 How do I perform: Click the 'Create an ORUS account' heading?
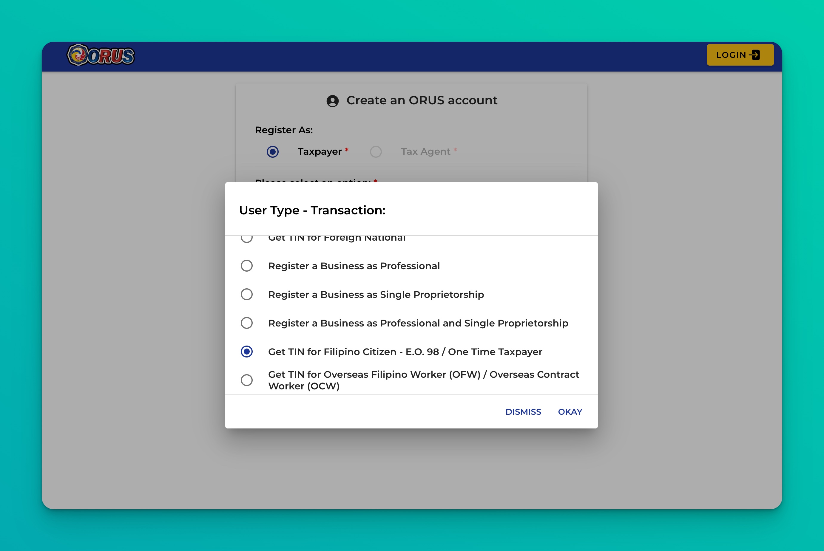pyautogui.click(x=422, y=100)
